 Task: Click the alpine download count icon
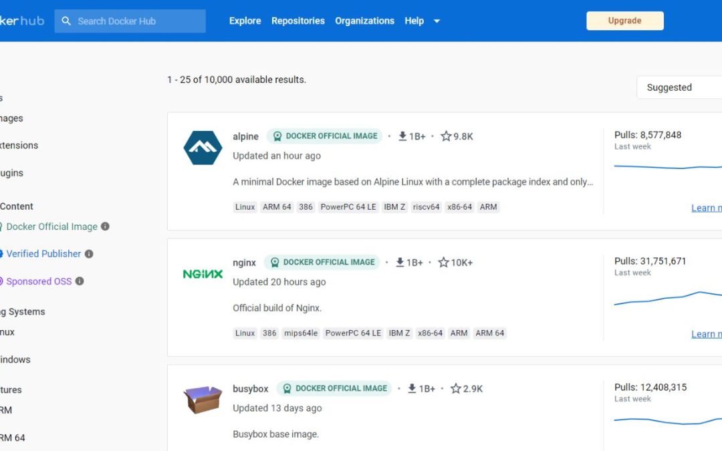click(x=402, y=136)
